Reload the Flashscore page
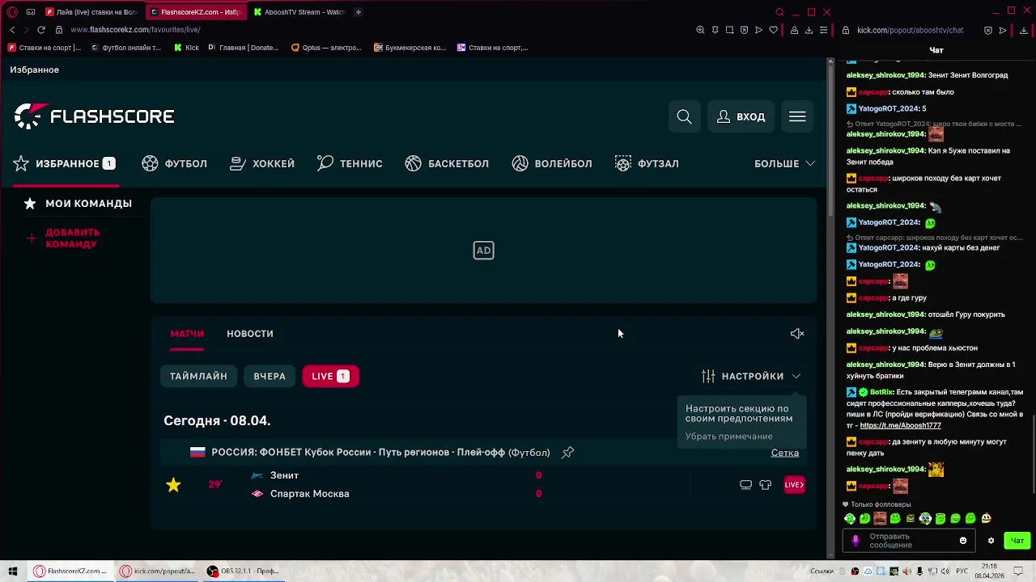This screenshot has width=1036, height=582. click(x=40, y=30)
